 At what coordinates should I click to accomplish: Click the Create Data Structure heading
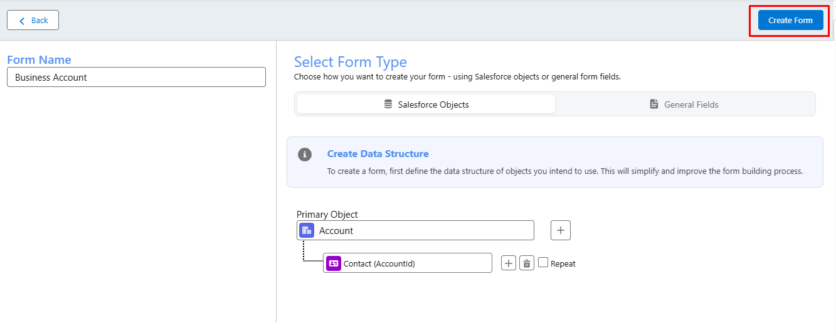[x=378, y=154]
